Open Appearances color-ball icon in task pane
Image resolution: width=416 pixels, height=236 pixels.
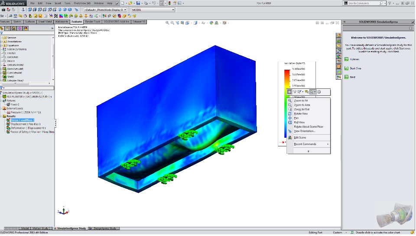tap(339, 56)
